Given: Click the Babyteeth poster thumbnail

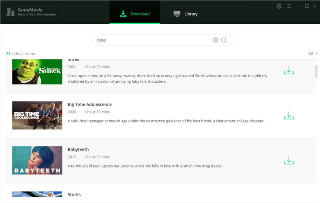Looking at the screenshot, I should (37, 160).
